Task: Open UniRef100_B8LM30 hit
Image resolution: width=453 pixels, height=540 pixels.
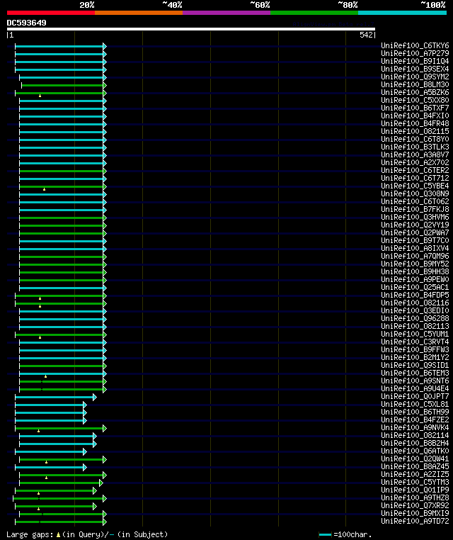Action: pyautogui.click(x=415, y=84)
